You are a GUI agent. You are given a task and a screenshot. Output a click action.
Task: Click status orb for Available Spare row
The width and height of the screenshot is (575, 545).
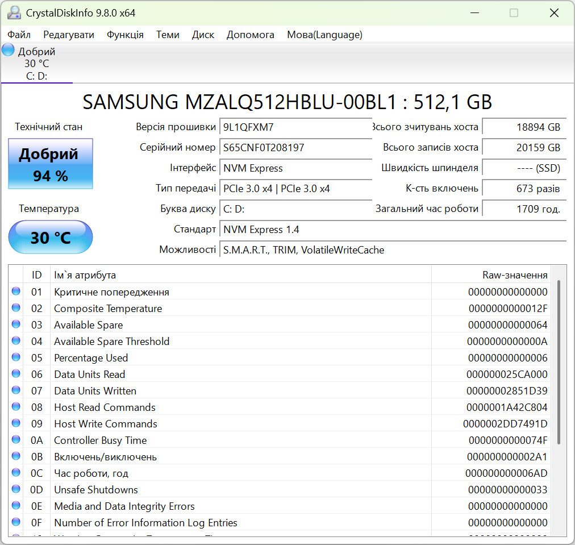pos(16,324)
